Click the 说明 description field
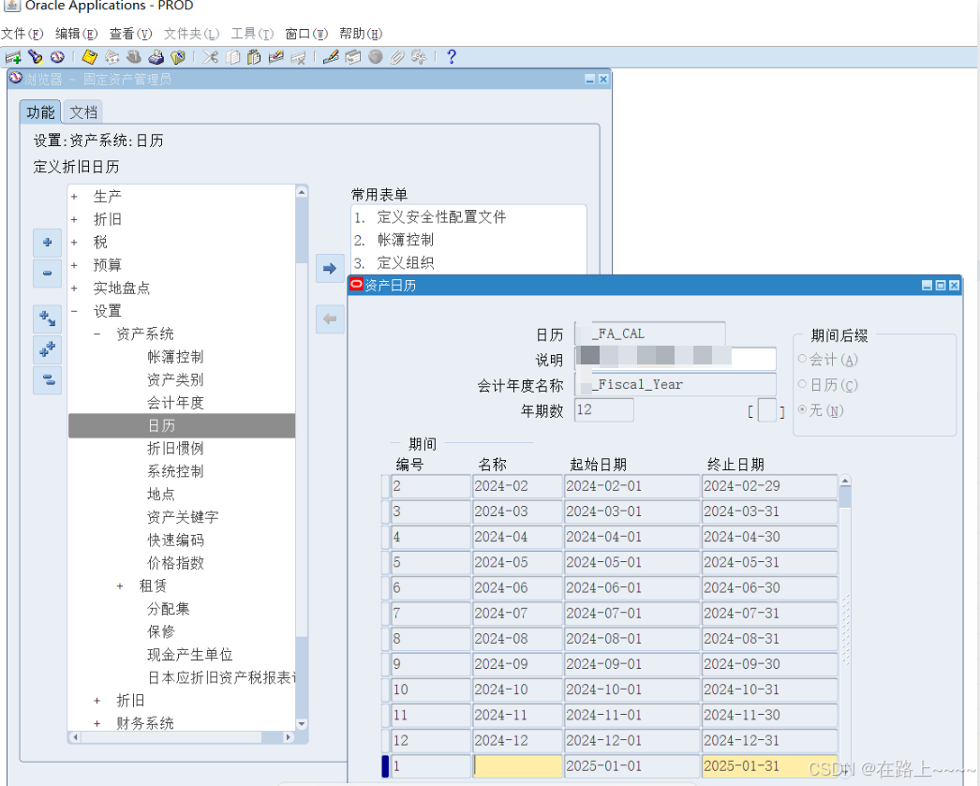980x786 pixels. 675,359
